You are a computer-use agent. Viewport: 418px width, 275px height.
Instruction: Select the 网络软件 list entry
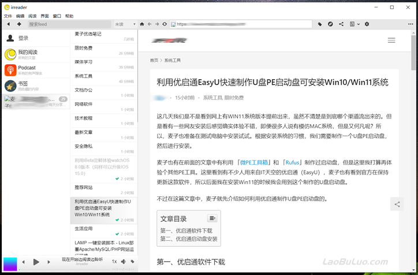click(x=104, y=106)
